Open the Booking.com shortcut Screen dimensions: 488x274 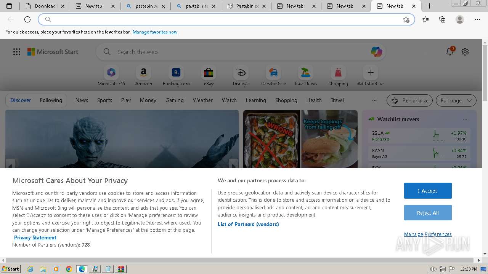click(x=176, y=76)
